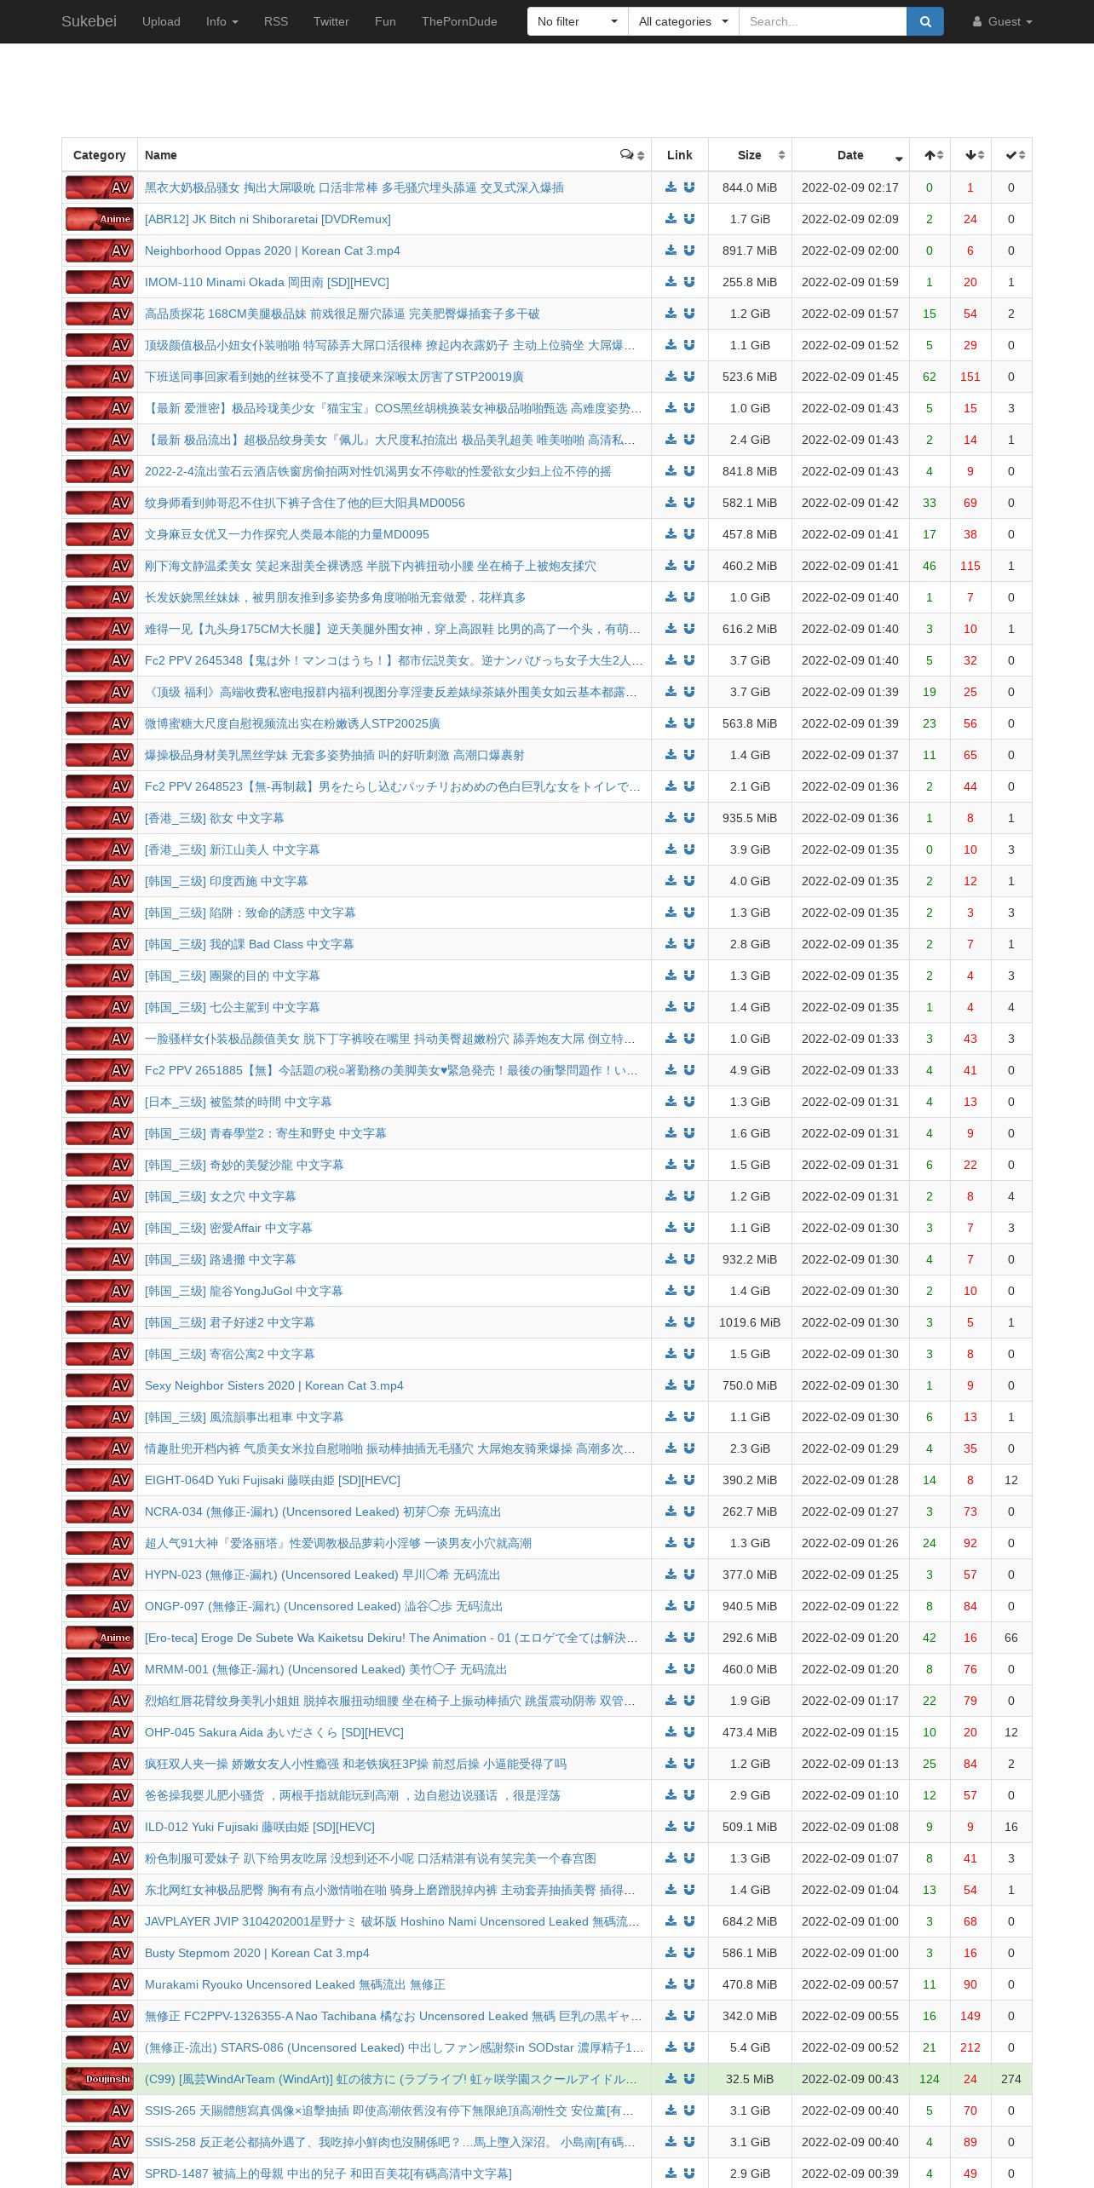Click completed count '274'
Screen dimensions: 1094x2188
point(1011,2079)
